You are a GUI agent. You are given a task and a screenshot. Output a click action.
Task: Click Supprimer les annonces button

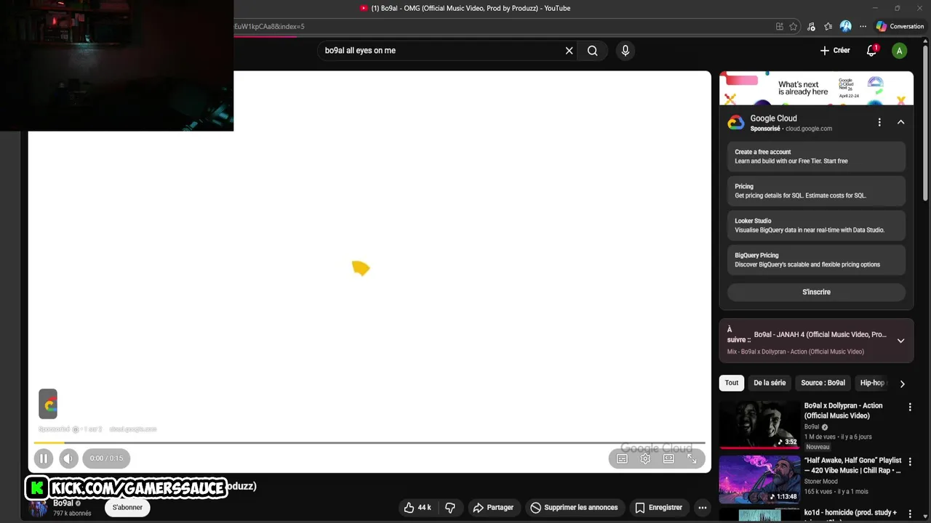click(x=574, y=508)
